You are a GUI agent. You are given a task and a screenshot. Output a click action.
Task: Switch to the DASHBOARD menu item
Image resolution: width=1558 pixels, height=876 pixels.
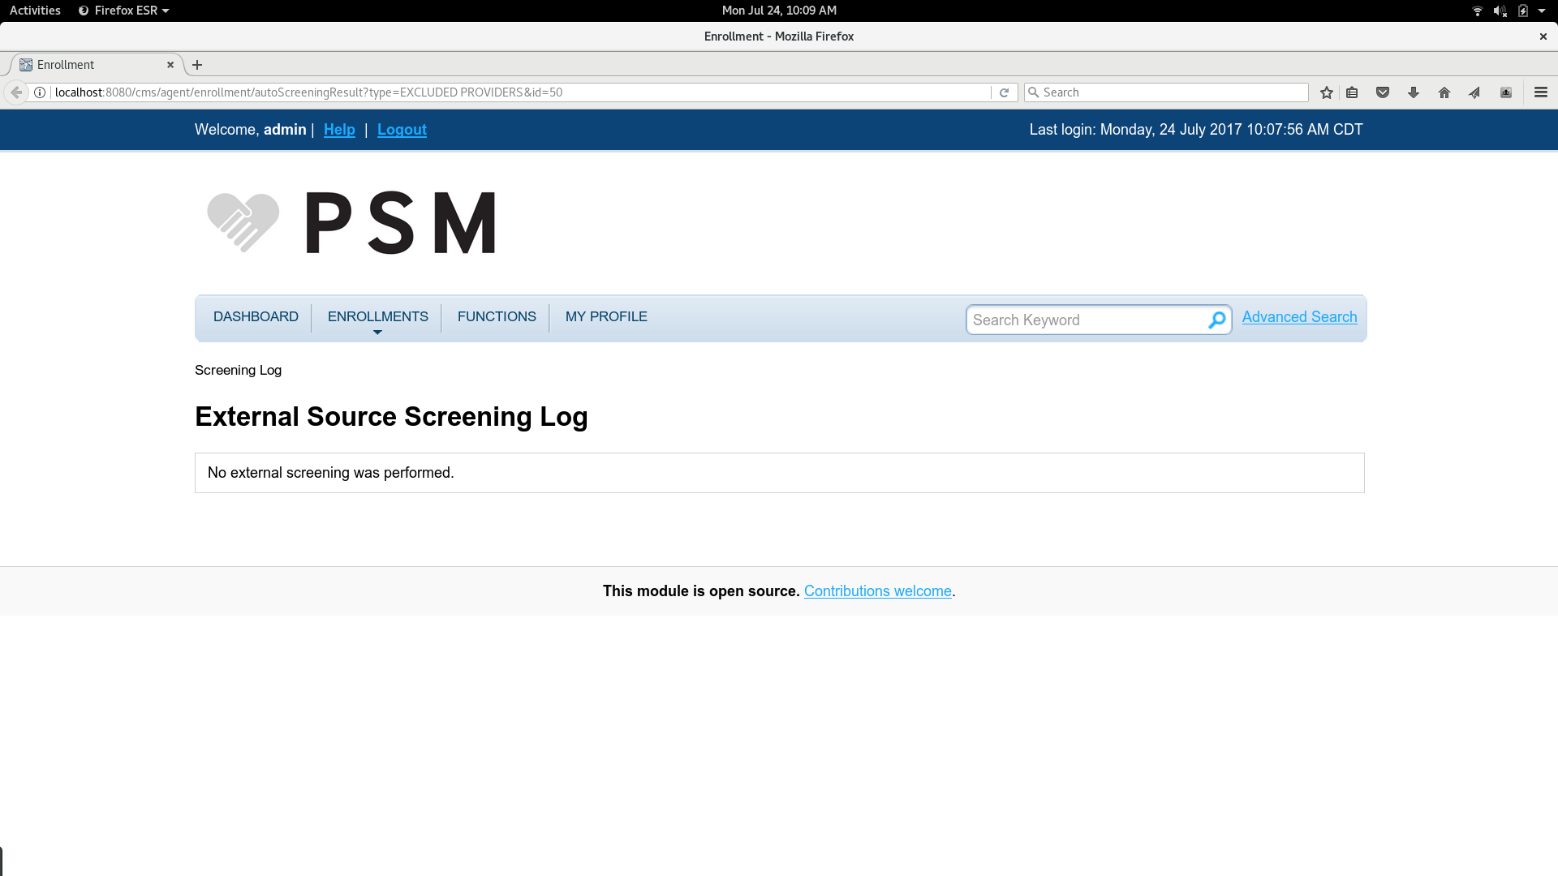point(256,316)
